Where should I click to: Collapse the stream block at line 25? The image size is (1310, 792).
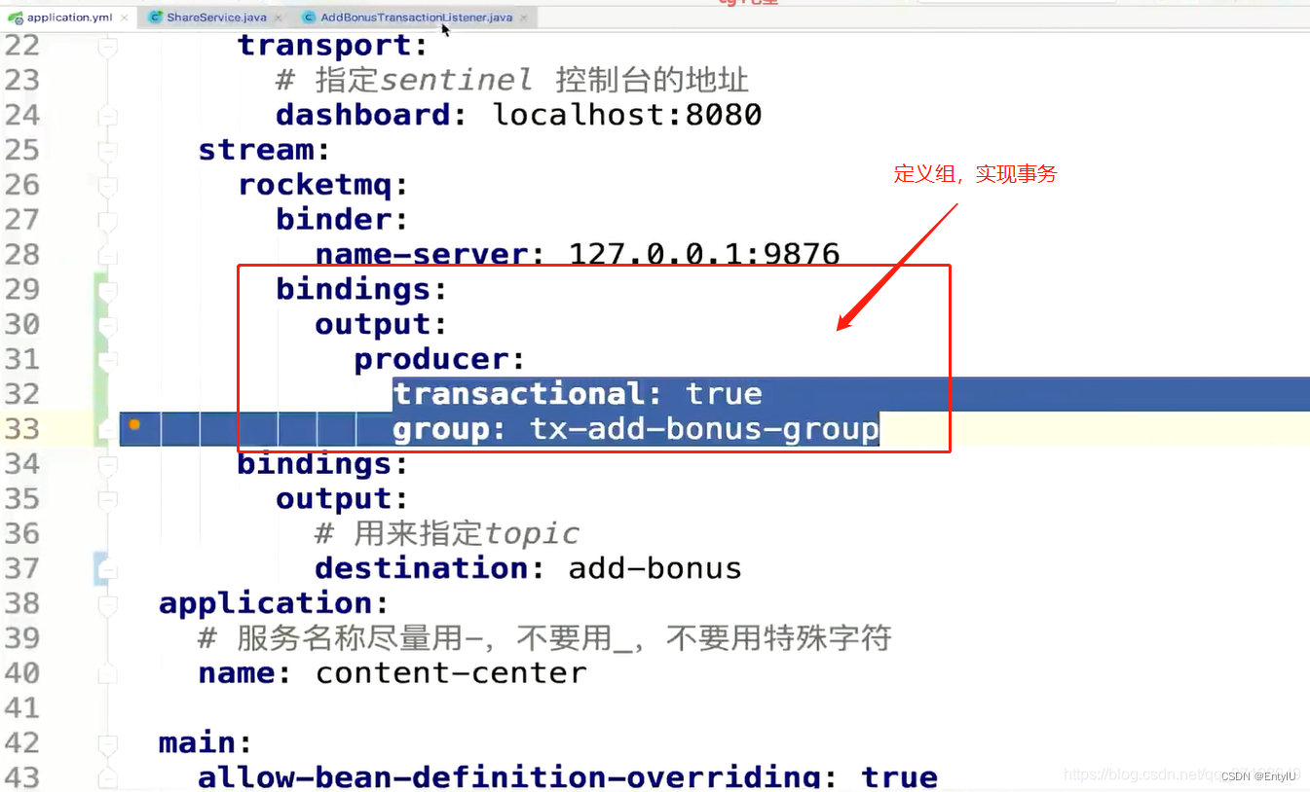point(107,151)
